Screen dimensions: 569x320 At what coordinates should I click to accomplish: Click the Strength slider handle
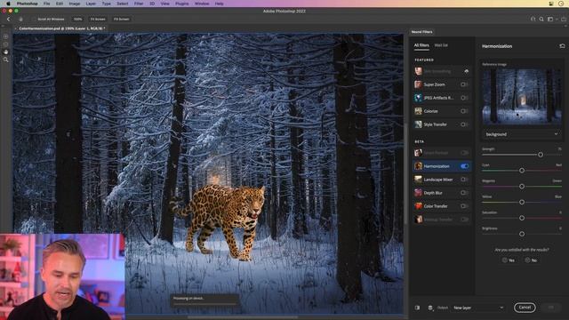coord(541,155)
